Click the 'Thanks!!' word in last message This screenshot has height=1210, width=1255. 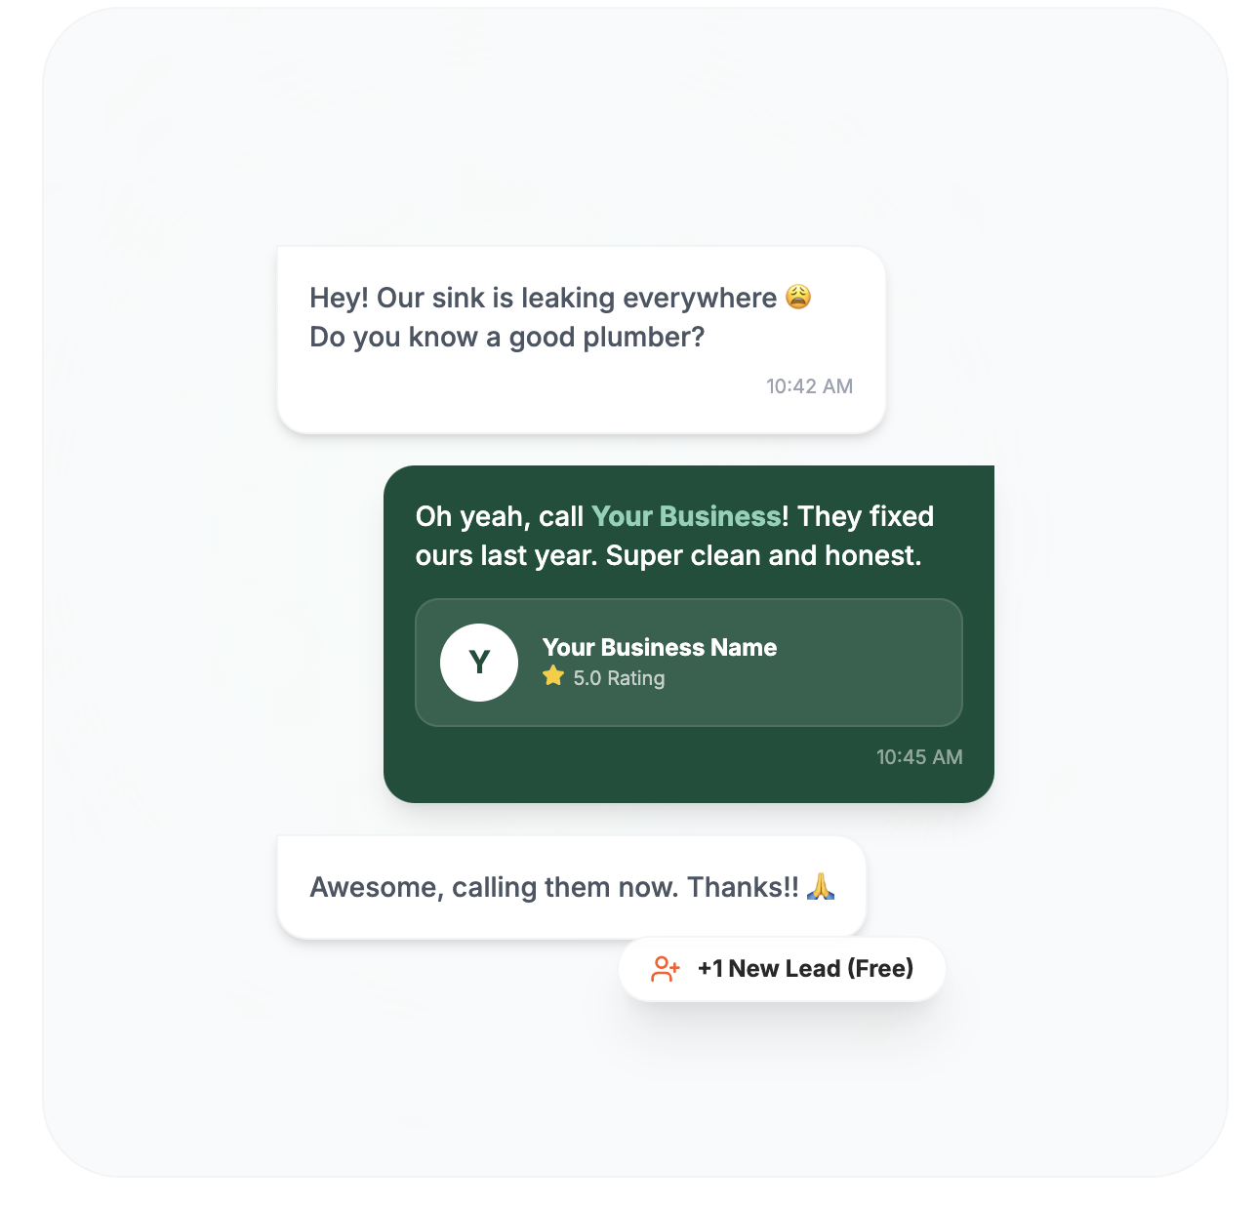click(743, 887)
